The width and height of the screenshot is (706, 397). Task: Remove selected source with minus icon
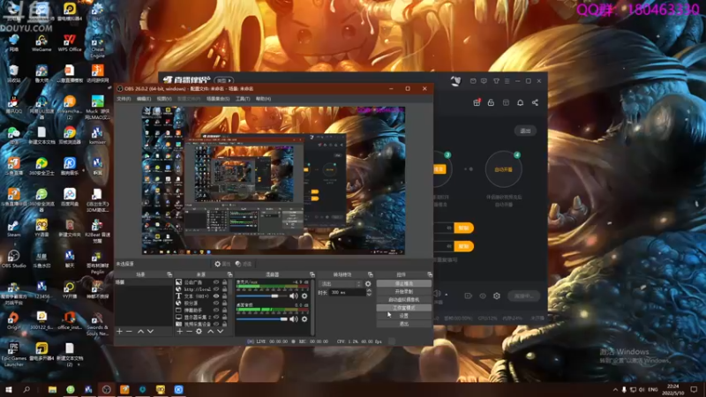(189, 332)
